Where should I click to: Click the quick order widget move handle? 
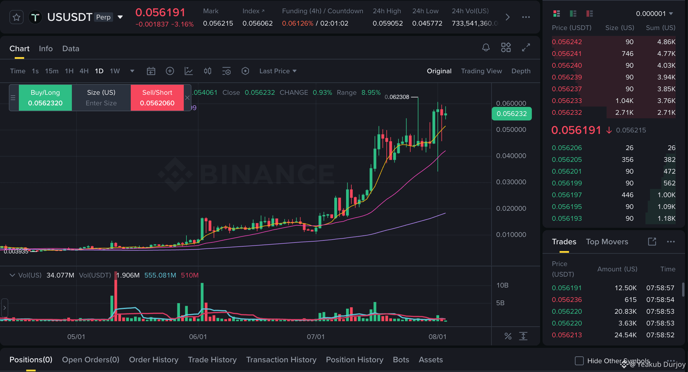click(13, 98)
